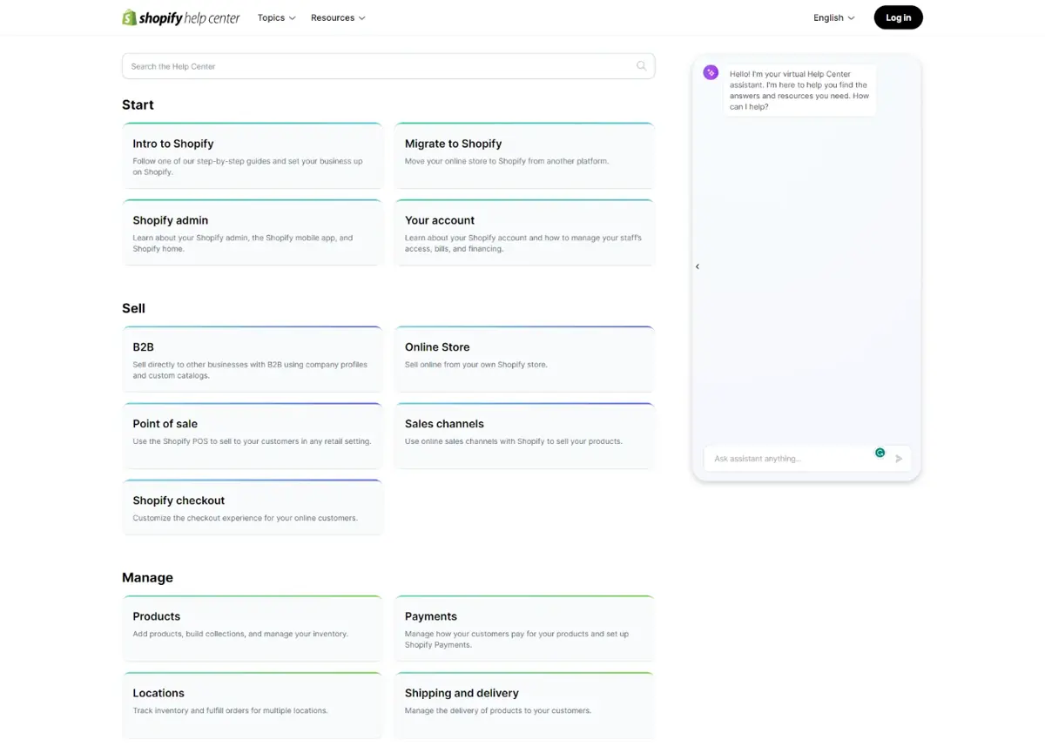Click the purple assistant avatar icon

coord(711,73)
